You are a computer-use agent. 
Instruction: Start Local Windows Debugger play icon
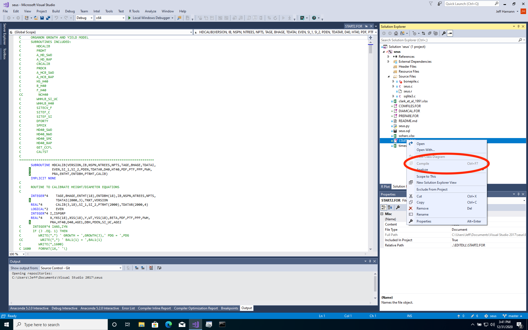click(x=130, y=18)
